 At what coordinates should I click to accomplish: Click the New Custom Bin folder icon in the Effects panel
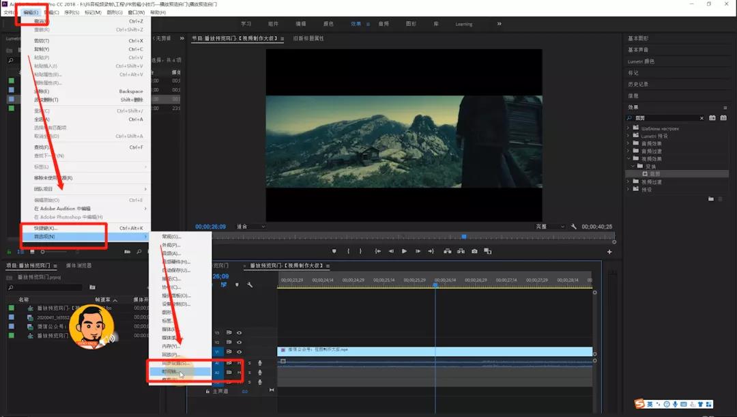point(710,199)
